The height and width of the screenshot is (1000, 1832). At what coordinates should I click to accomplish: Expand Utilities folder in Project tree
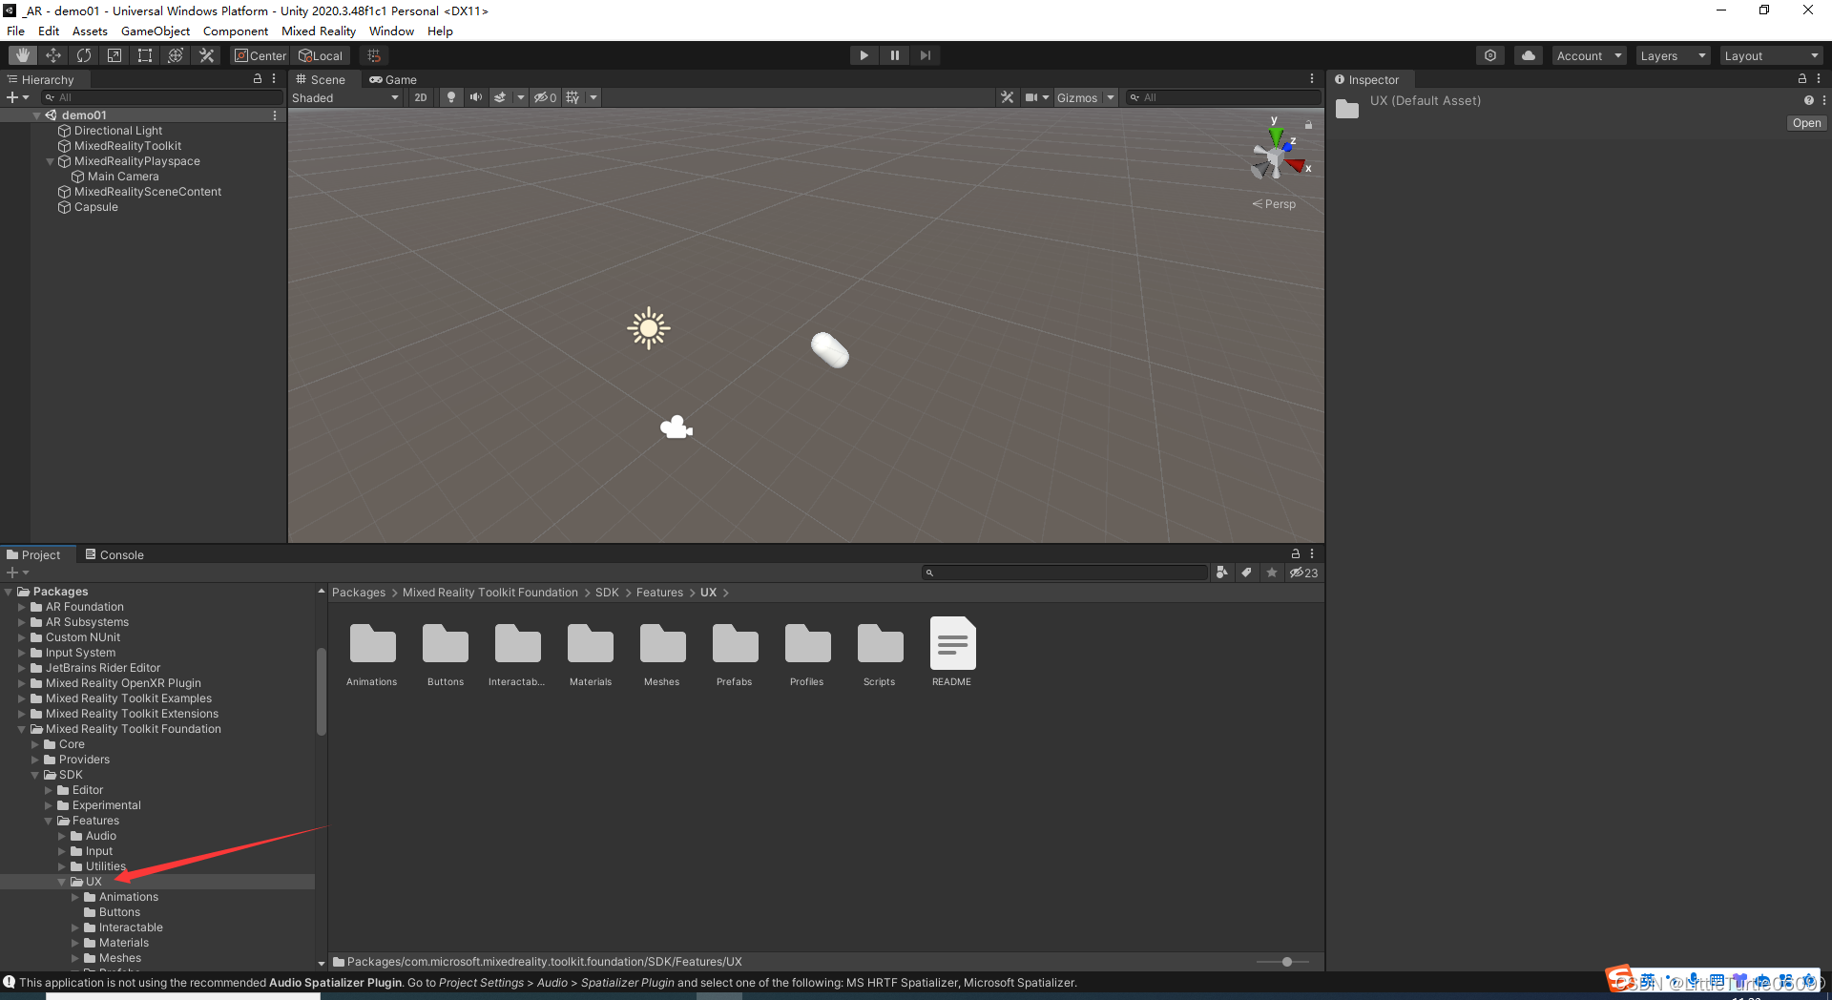point(62,866)
